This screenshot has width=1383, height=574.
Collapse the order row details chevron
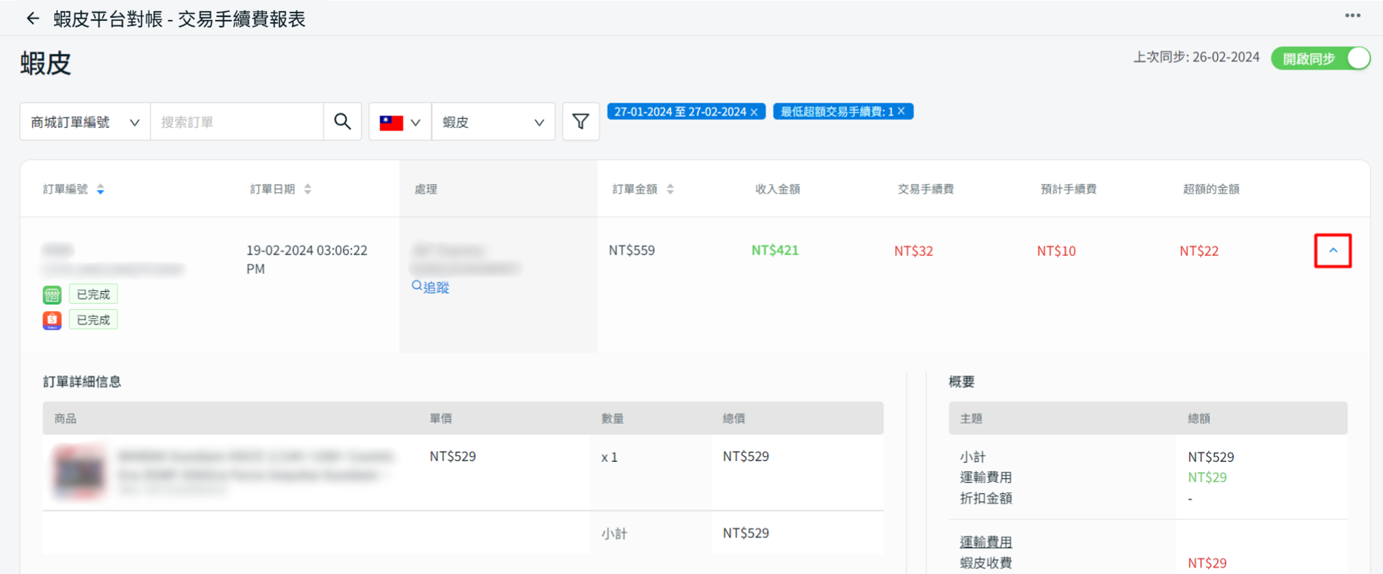coord(1333,251)
